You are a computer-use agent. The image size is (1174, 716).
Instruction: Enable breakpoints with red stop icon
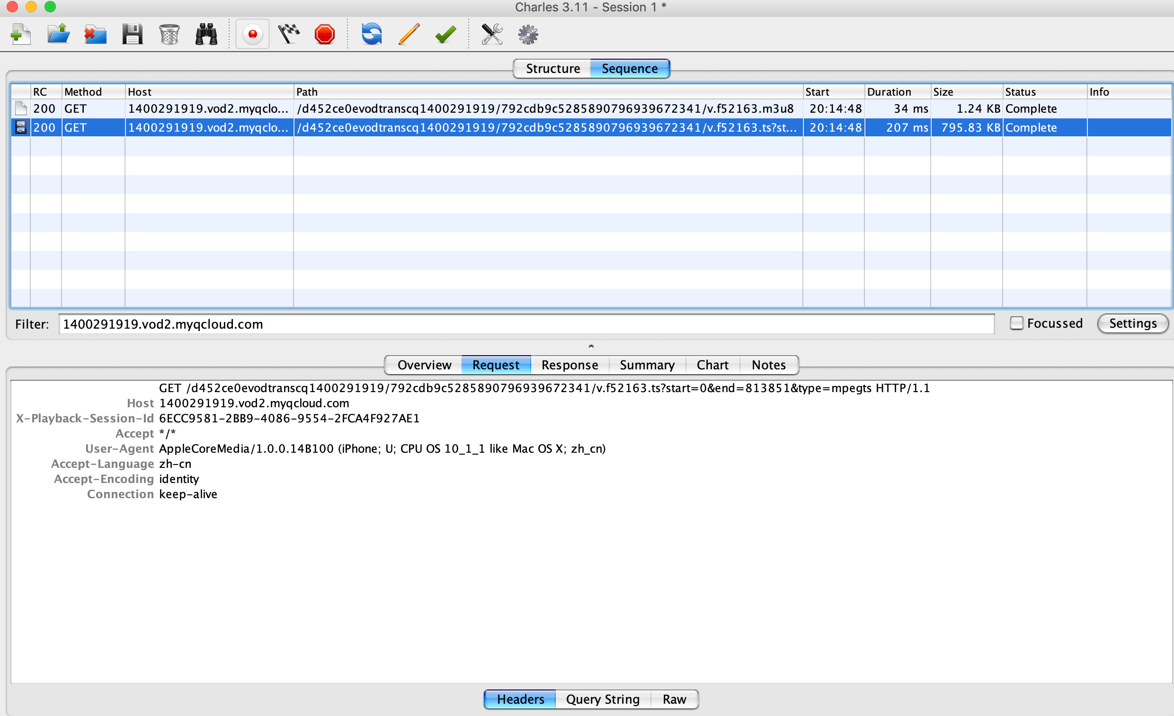coord(325,34)
